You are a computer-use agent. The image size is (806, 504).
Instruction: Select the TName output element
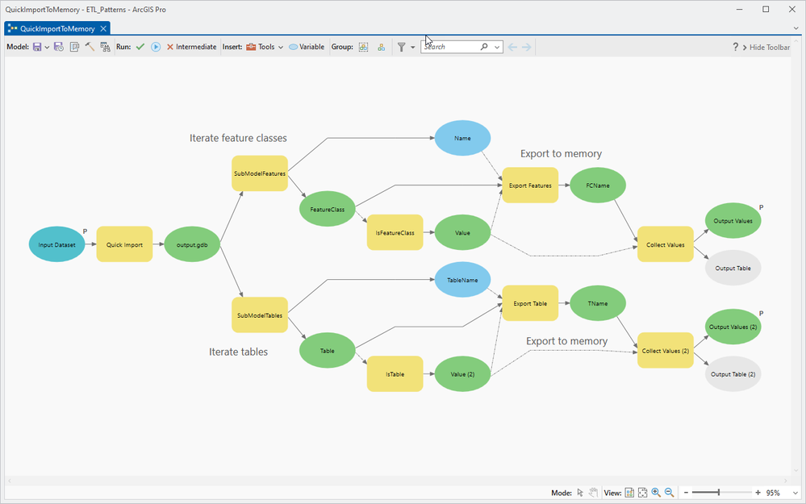pyautogui.click(x=598, y=303)
